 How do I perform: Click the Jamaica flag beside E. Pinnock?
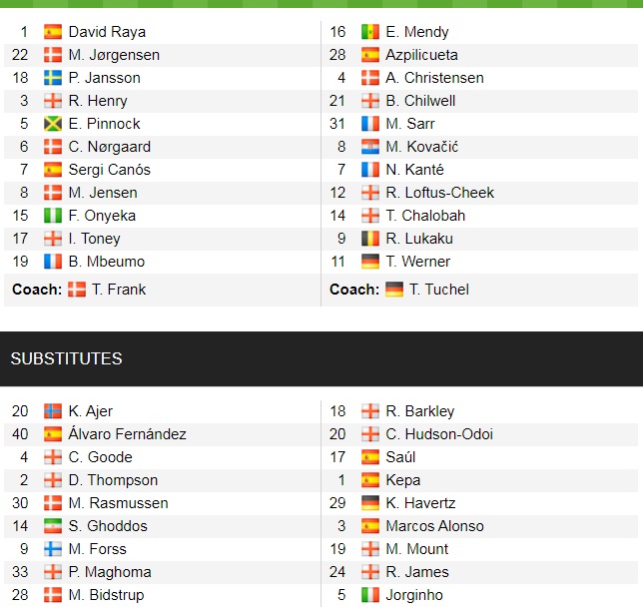(53, 124)
